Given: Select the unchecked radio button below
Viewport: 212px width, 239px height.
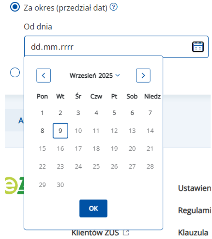Looking at the screenshot, I should [x=15, y=72].
